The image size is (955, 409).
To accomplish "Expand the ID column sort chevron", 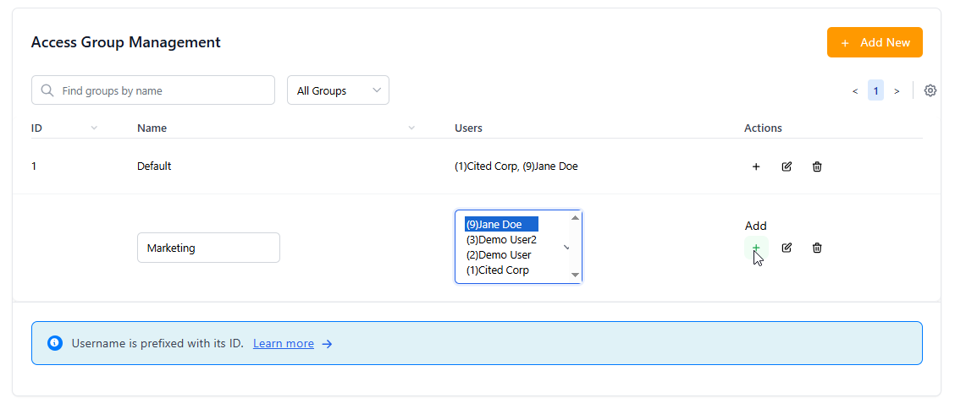I will pyautogui.click(x=94, y=128).
